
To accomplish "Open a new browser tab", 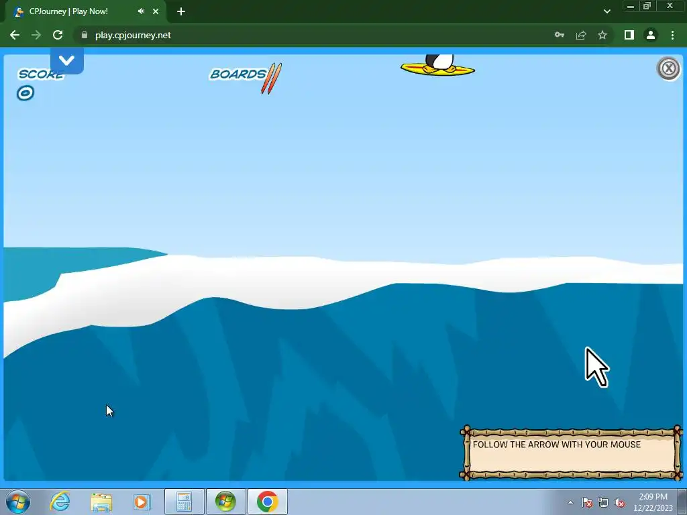I will click(x=181, y=12).
